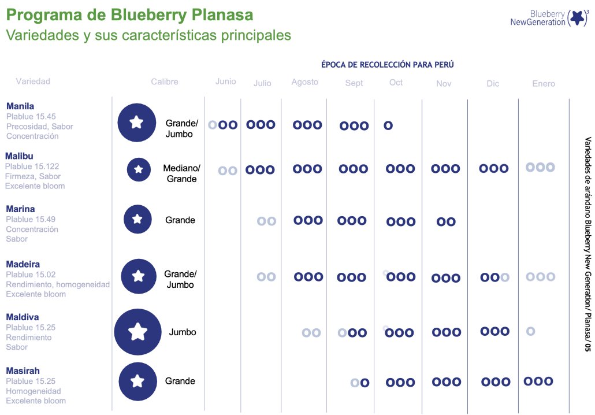
Task: Click Manila's single October harvest circle
Action: coord(388,125)
